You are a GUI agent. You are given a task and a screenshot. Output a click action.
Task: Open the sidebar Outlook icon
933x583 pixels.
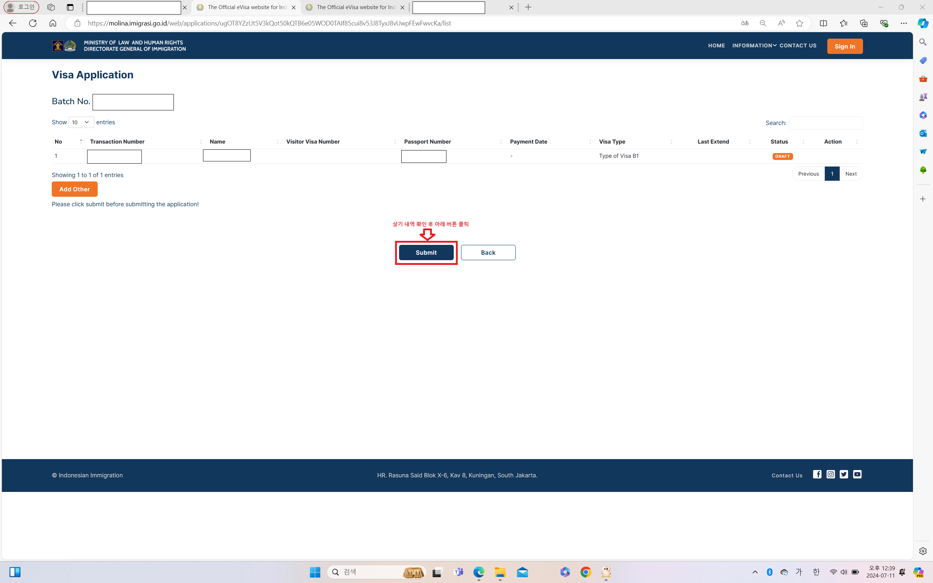click(x=923, y=133)
